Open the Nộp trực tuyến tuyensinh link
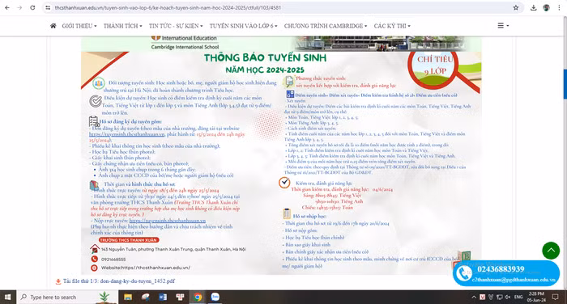Viewport: 567px width, 304px height. click(168, 220)
